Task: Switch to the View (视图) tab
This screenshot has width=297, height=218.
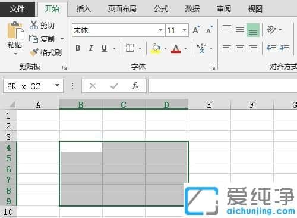Action: coord(255,9)
